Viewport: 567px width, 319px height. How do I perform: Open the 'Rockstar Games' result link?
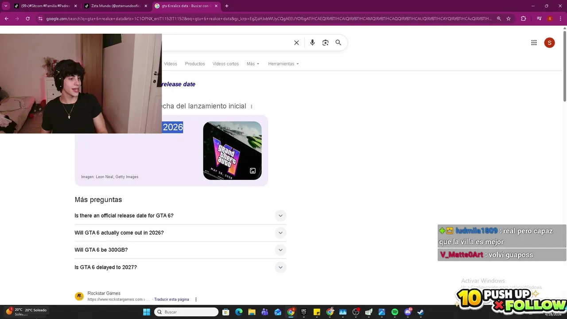click(x=104, y=293)
